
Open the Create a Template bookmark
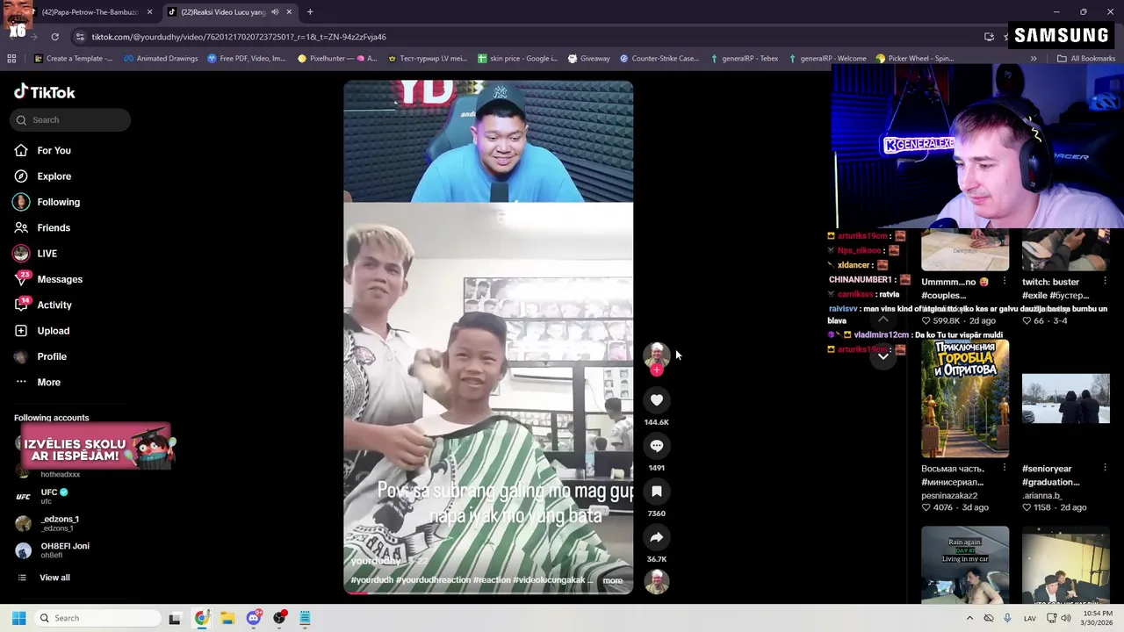[73, 59]
